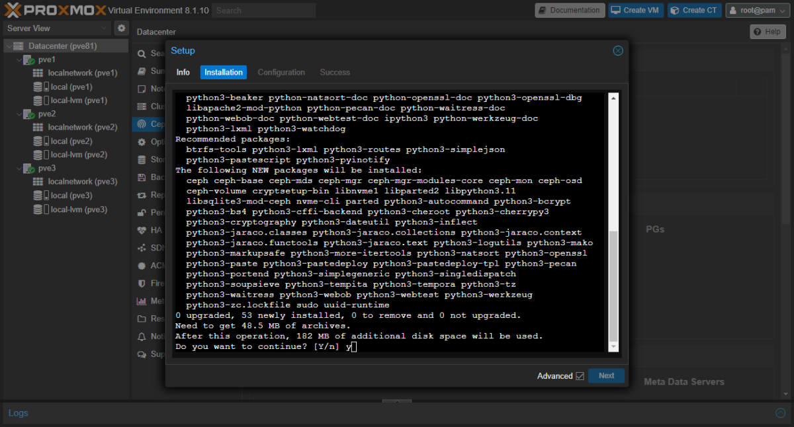Select the pve1 server node icon
The image size is (794, 427).
pos(29,59)
